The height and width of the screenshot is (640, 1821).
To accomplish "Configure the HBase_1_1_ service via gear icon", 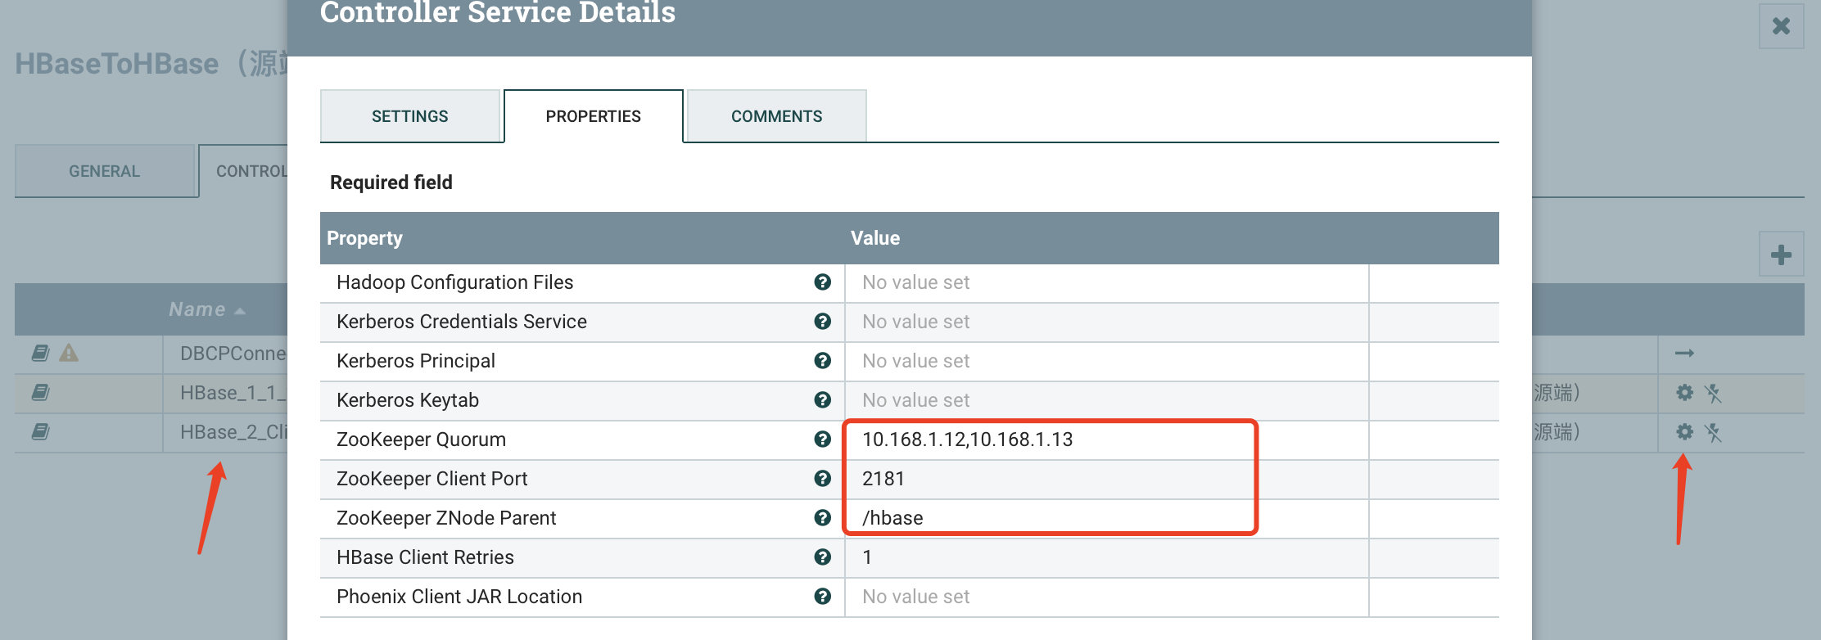I will click(x=1684, y=393).
